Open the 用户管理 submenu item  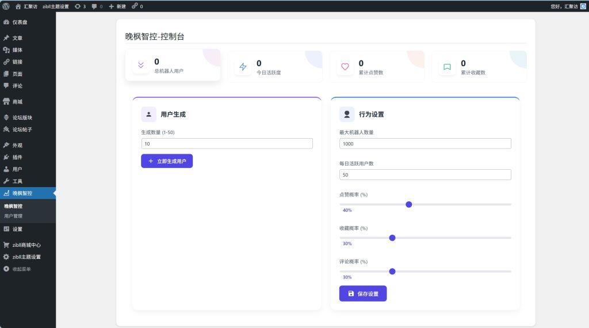click(14, 216)
